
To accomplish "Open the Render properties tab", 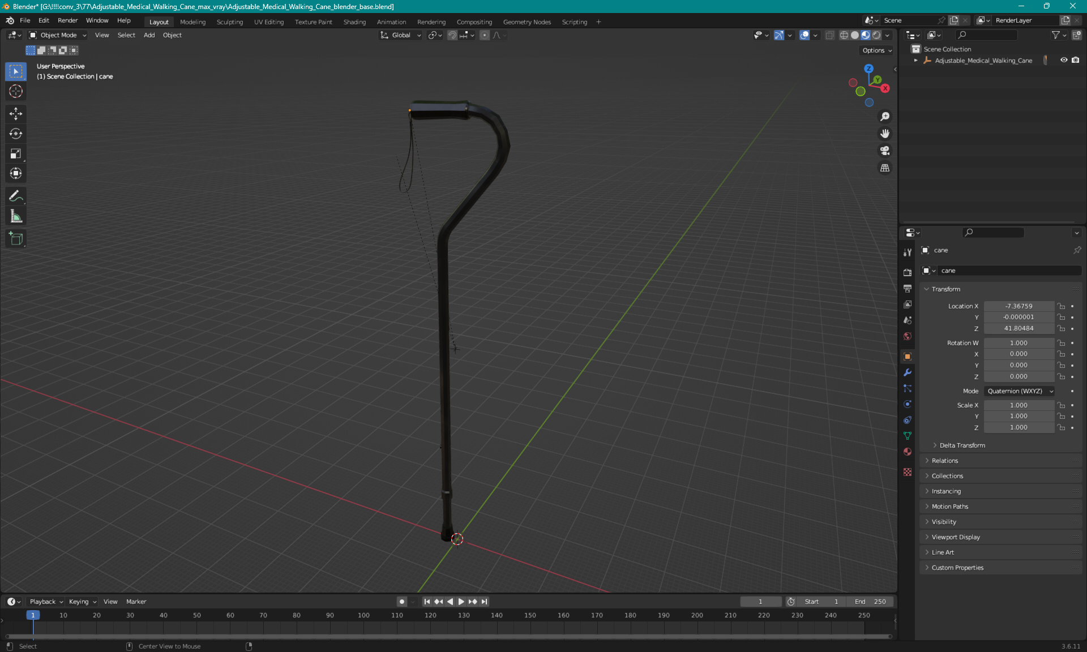I will coord(908,272).
